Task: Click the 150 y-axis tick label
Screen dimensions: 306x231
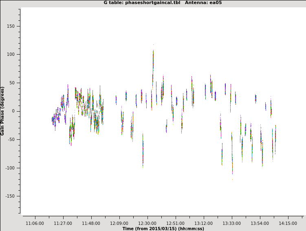Action: tap(10, 26)
